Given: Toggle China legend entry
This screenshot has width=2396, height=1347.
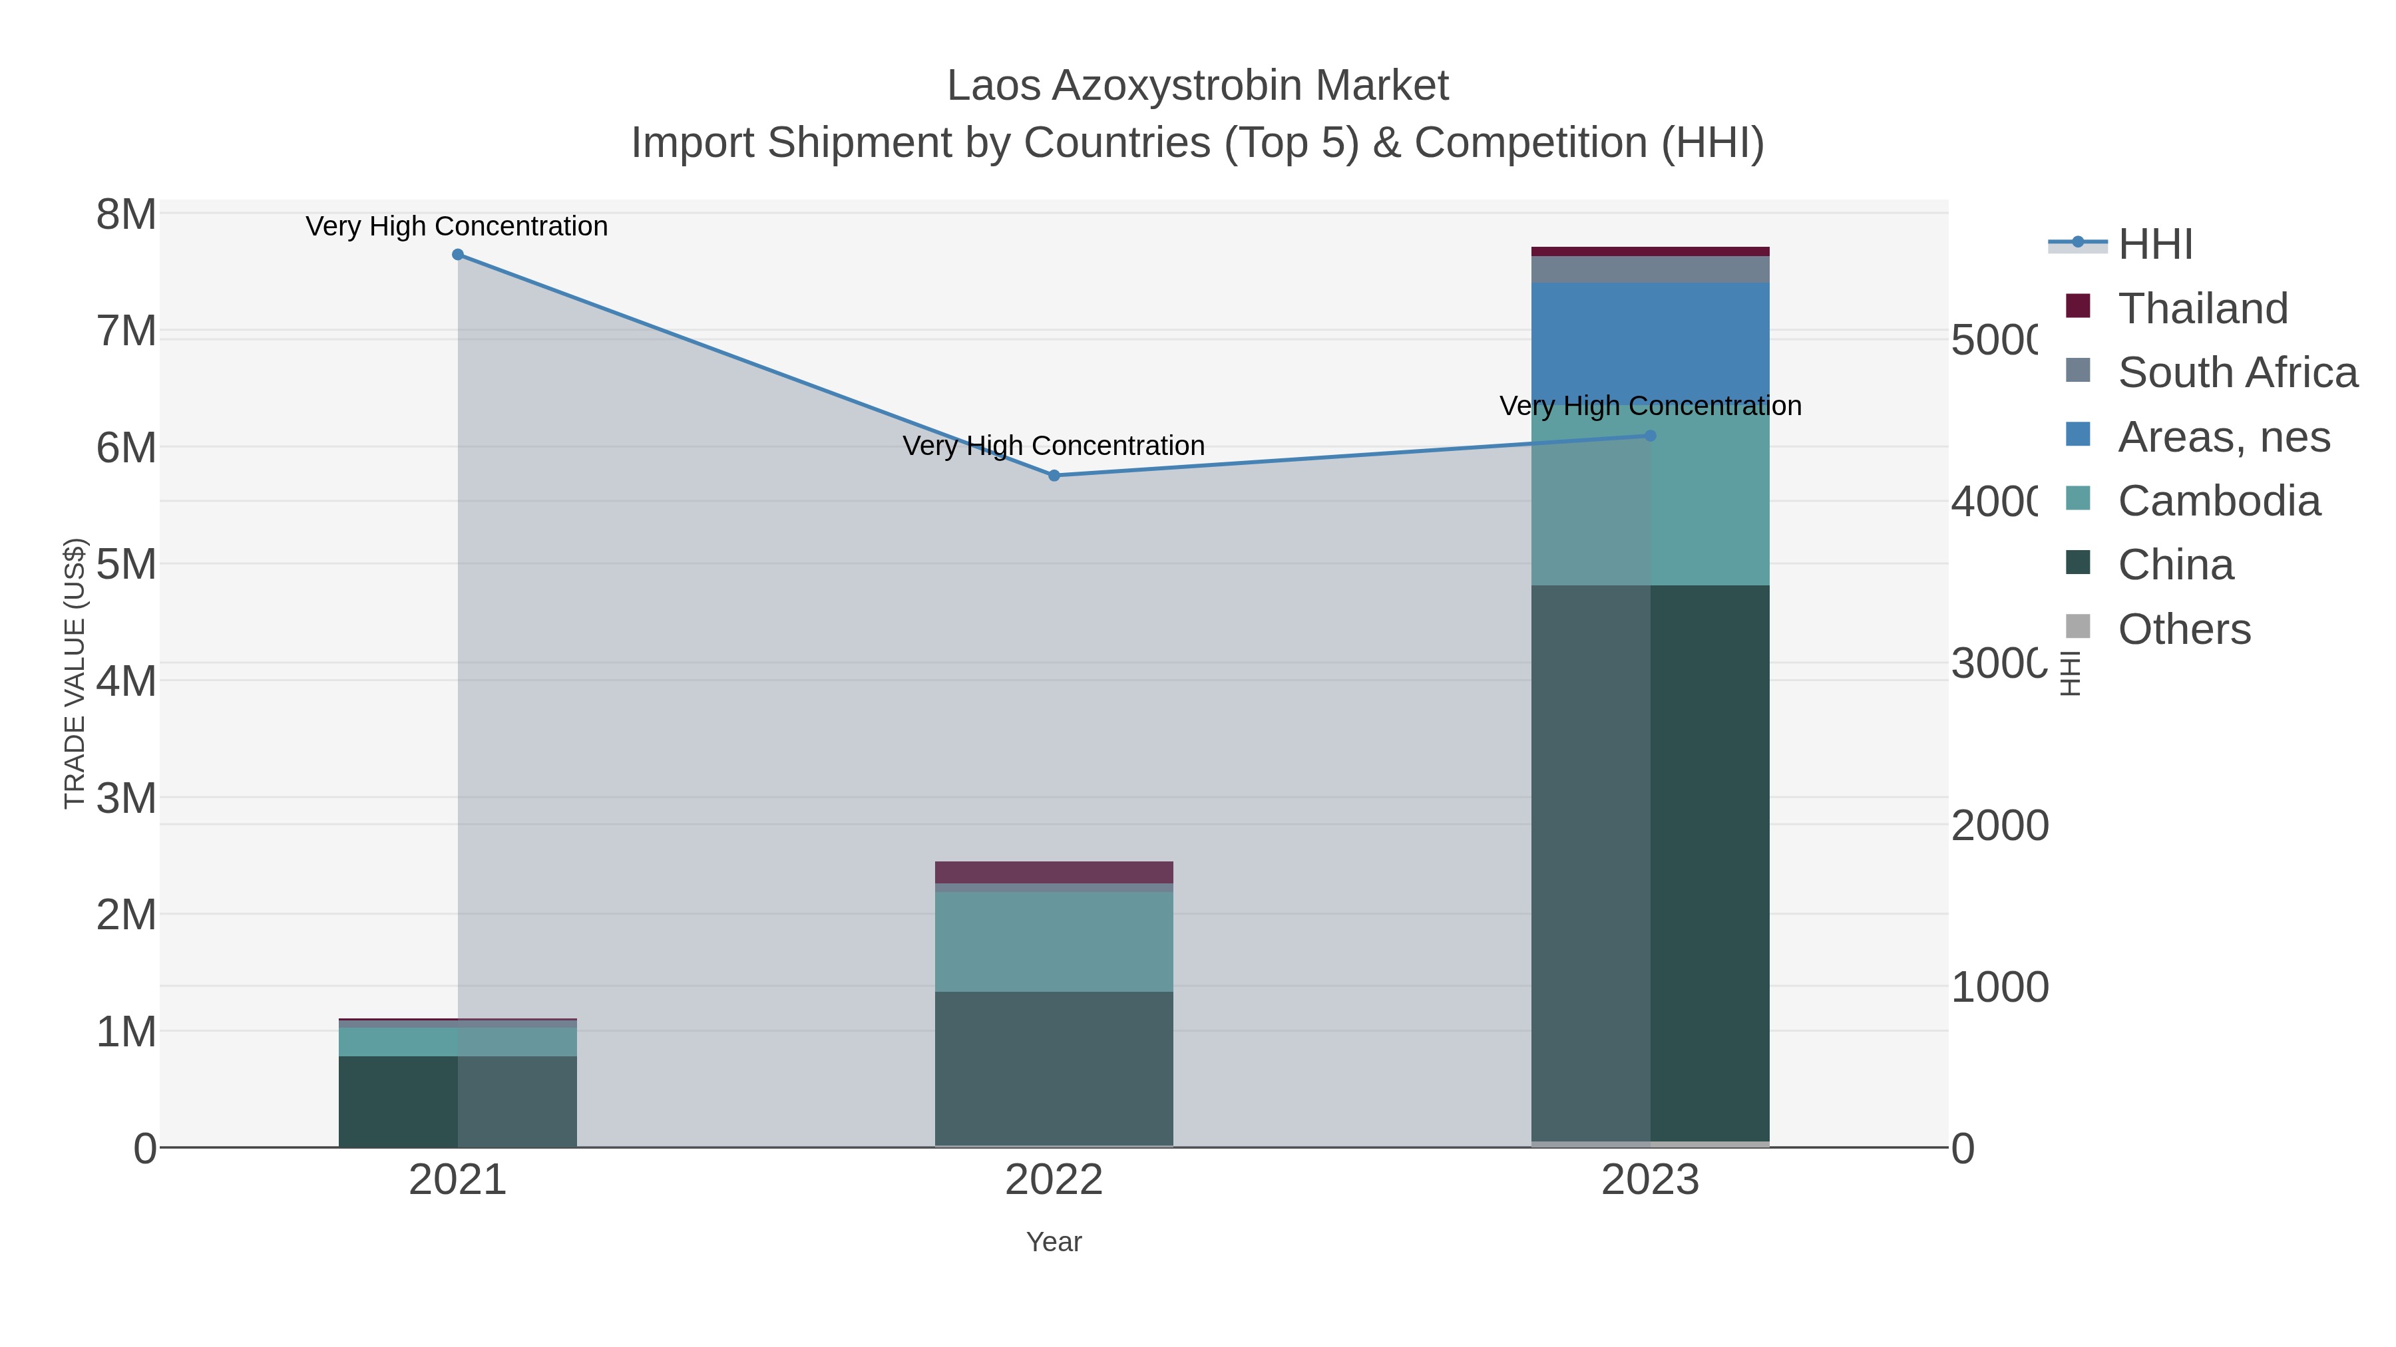Looking at the screenshot, I should point(2150,564).
